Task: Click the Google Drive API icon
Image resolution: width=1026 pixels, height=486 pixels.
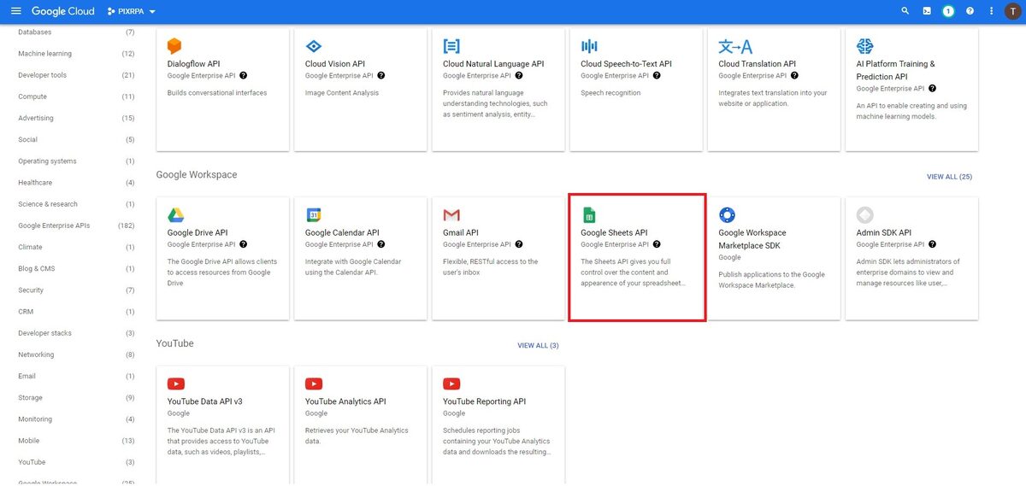Action: 175,214
